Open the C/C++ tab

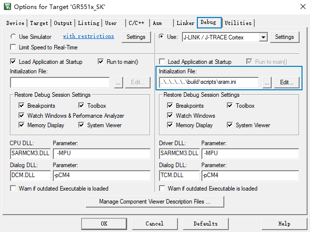click(x=137, y=23)
